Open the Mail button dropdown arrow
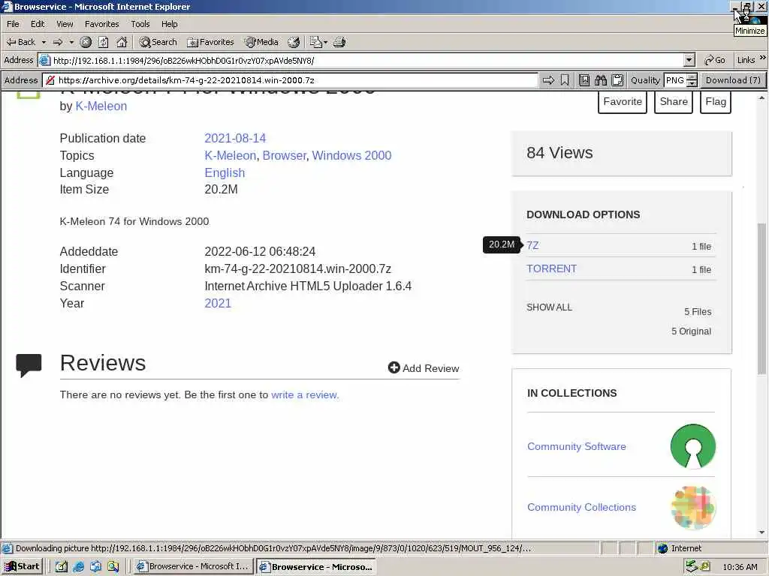769x576 pixels. pyautogui.click(x=325, y=42)
